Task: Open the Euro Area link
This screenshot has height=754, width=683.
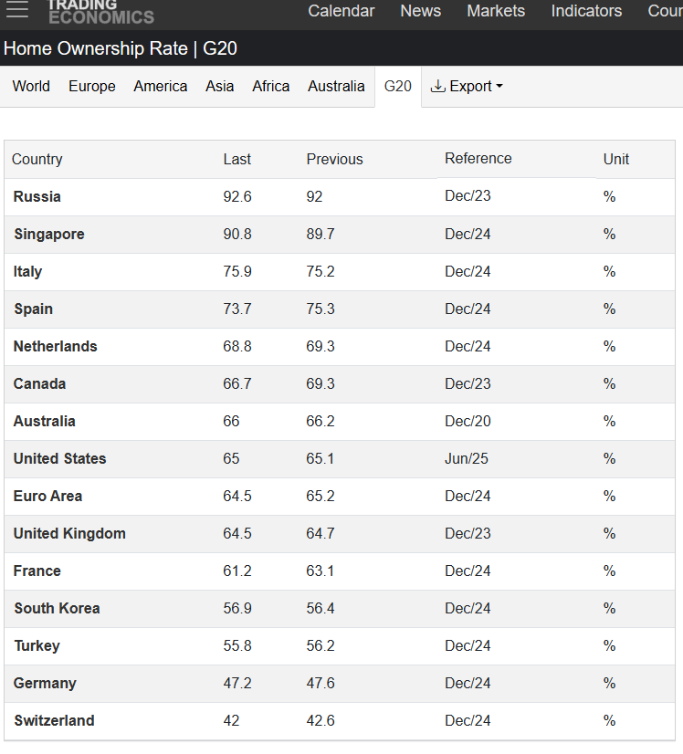Action: pyautogui.click(x=47, y=496)
